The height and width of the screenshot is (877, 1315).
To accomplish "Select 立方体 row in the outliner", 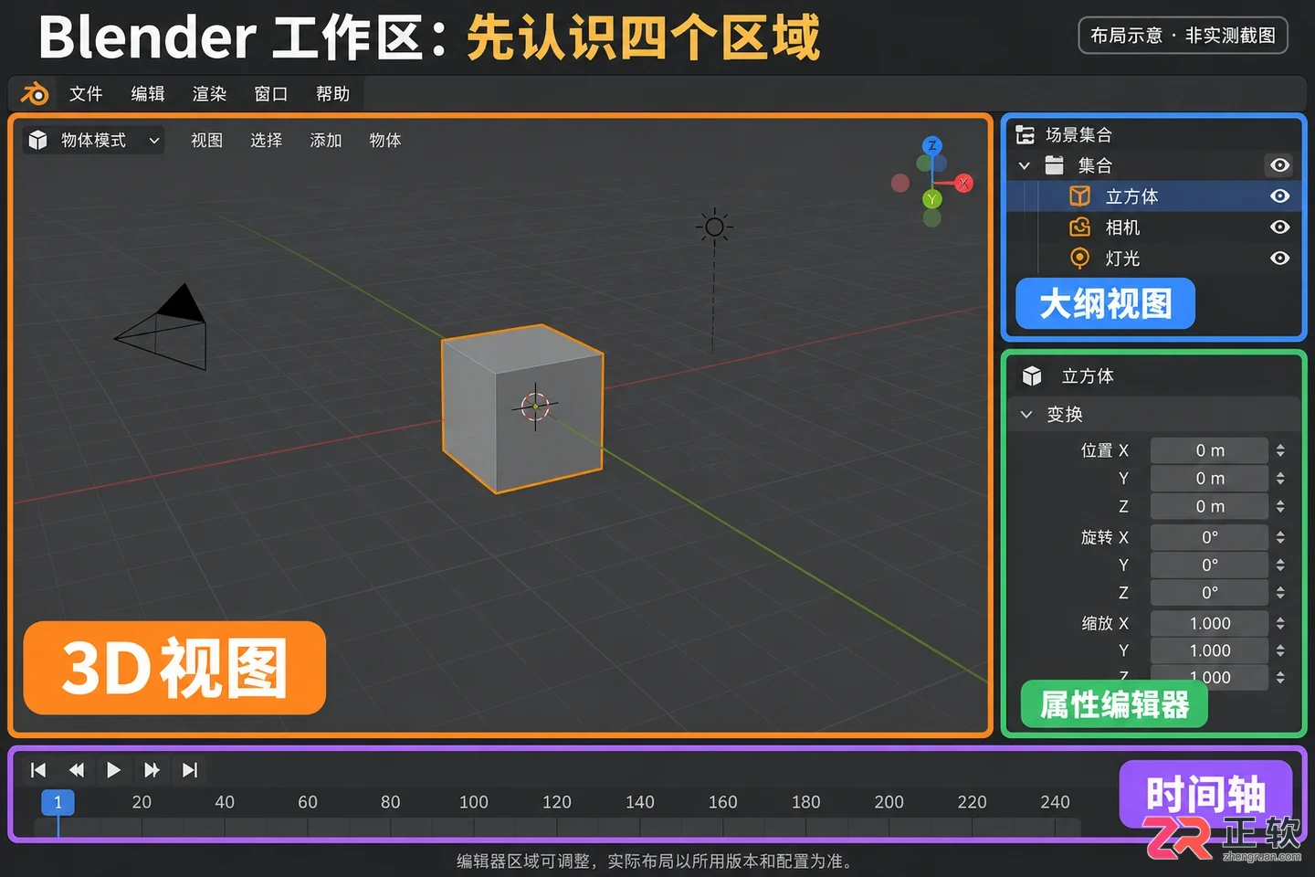I will (x=1153, y=196).
